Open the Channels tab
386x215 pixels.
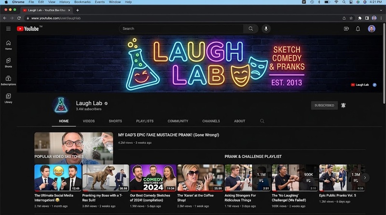pos(211,121)
